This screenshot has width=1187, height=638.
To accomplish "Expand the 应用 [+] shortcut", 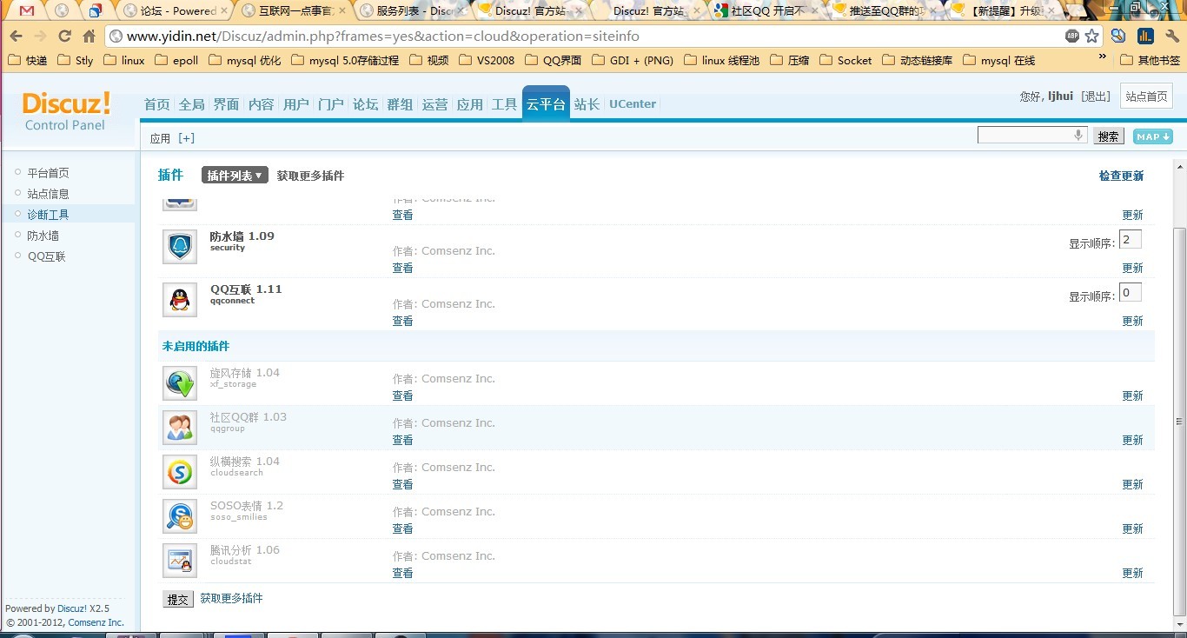I will point(172,138).
